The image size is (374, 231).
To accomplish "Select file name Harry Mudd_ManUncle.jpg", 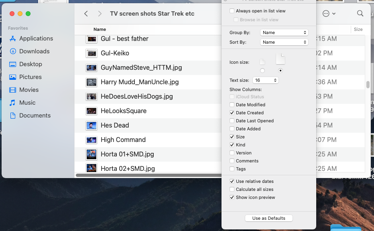I will coord(140,82).
